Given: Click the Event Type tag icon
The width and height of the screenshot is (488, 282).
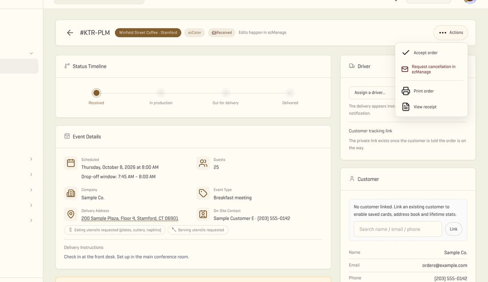Looking at the screenshot, I should [203, 193].
